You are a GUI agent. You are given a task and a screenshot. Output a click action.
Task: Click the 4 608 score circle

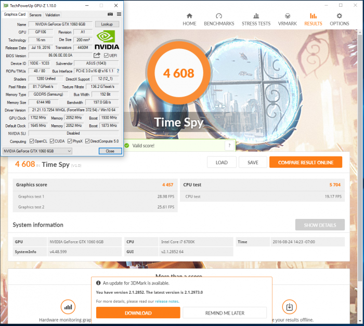point(178,73)
